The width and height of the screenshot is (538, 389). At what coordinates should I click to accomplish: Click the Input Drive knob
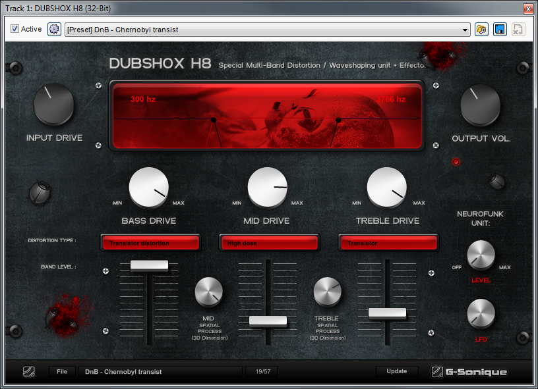(54, 105)
